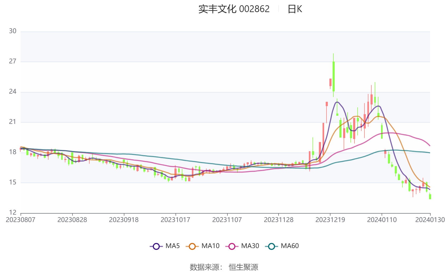Click the 20230828 date axis label
Screen dimensions: 448x272
point(72,220)
